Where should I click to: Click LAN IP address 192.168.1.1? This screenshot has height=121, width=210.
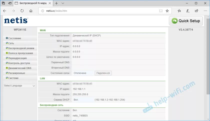(x=79, y=89)
